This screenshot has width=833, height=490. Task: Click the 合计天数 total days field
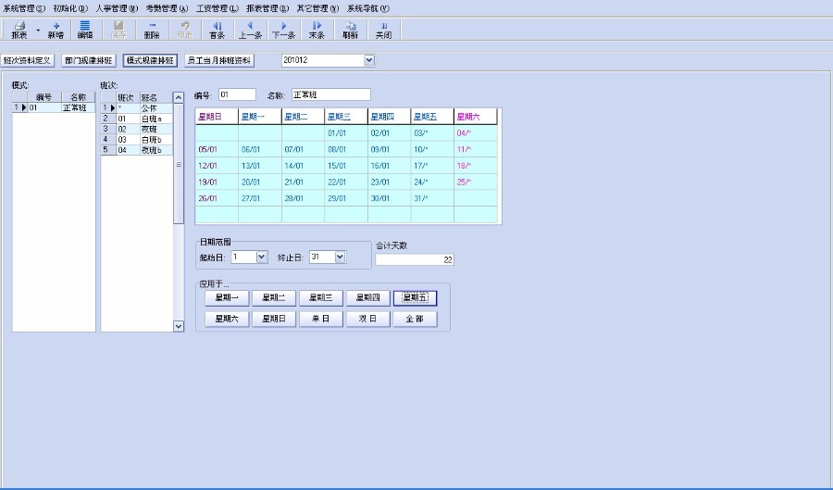tap(415, 259)
